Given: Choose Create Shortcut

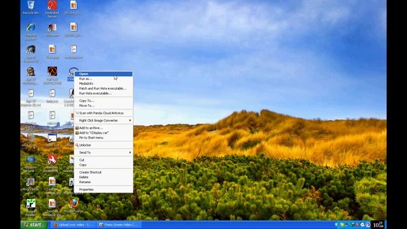Looking at the screenshot, I should click(104, 172).
